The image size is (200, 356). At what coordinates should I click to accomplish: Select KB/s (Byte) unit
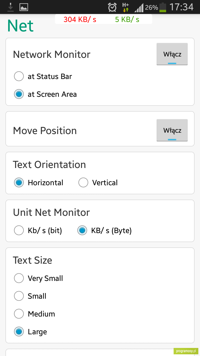tap(104, 231)
